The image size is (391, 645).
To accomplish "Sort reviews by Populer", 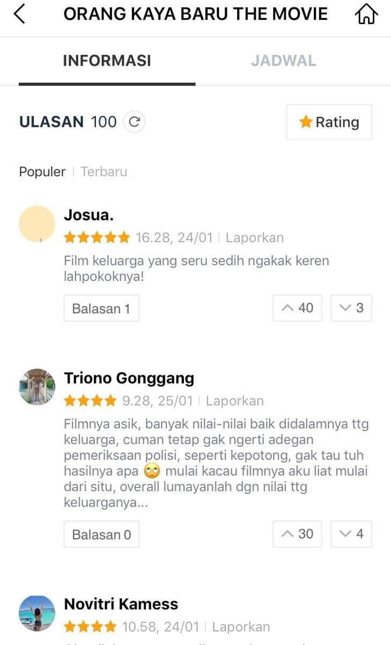I will click(42, 172).
